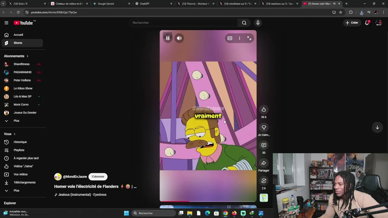Open Vos vidéos
388x218 pixels.
(x=22, y=174)
